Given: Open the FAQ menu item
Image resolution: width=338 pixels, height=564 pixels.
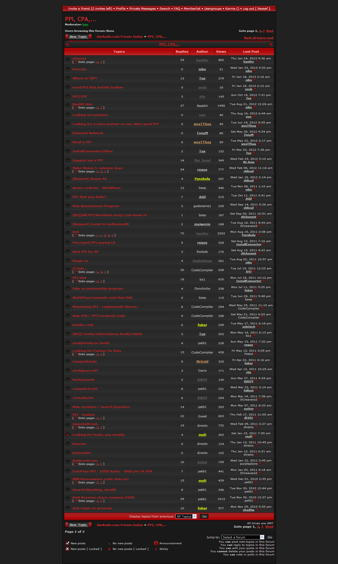Looking at the screenshot, I should (x=177, y=9).
